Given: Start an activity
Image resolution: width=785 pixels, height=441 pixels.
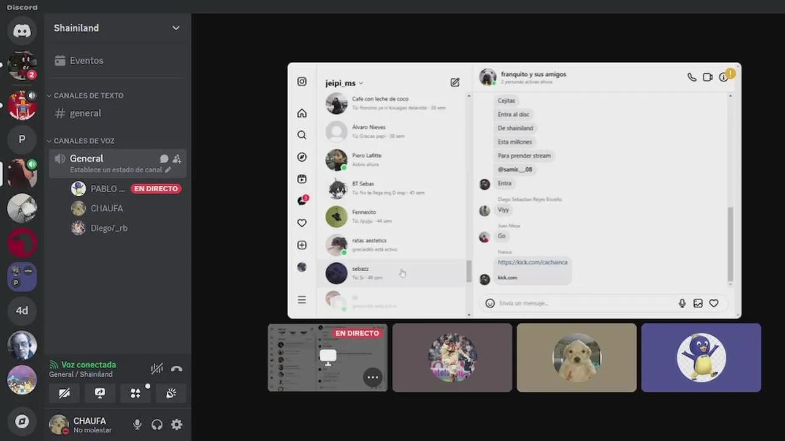Looking at the screenshot, I should tap(136, 393).
